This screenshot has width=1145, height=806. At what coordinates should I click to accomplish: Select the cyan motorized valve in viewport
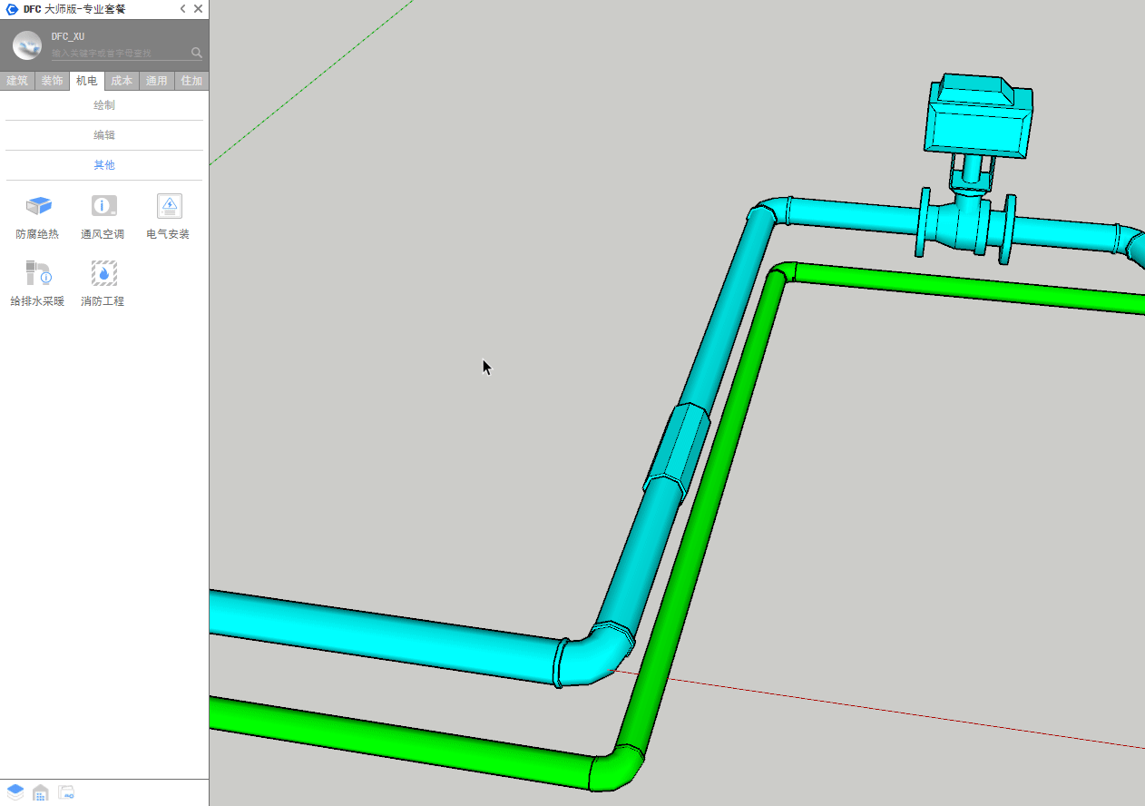pos(978,127)
